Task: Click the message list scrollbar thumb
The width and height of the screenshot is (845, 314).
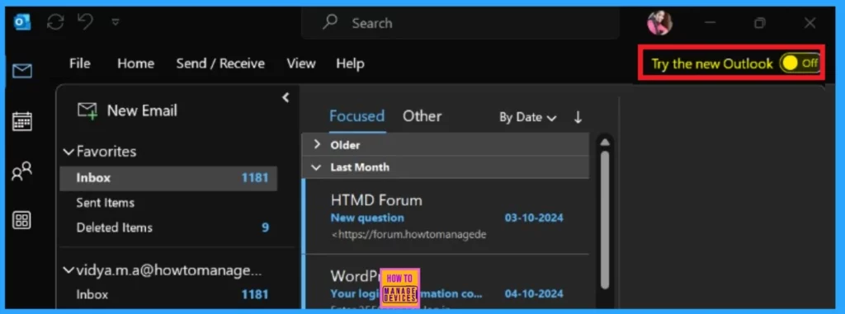Action: click(605, 219)
